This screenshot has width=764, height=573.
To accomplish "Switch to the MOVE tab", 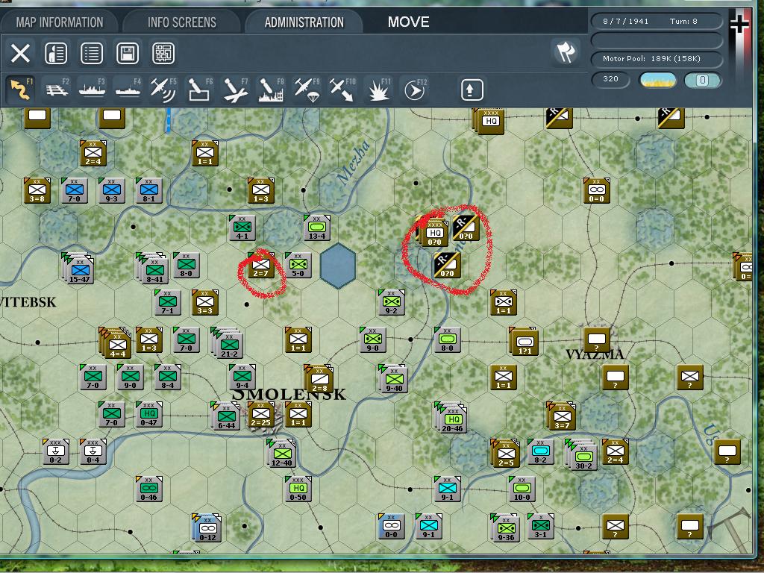I will (407, 22).
